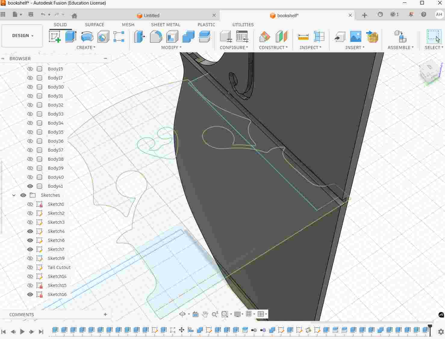Choose the Revolve tool
The height and width of the screenshot is (339, 445).
point(87,37)
